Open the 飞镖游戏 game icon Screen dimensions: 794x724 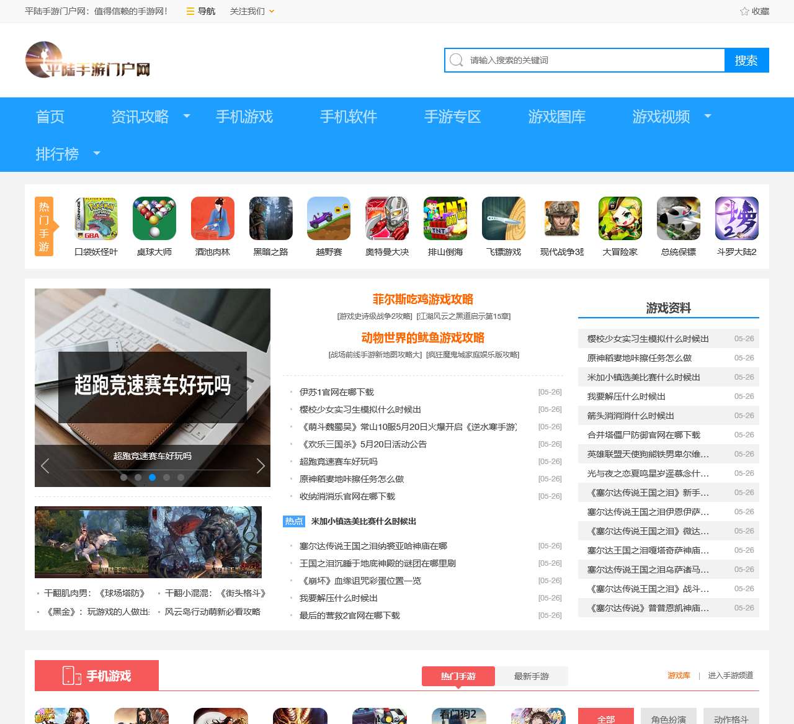(x=504, y=218)
